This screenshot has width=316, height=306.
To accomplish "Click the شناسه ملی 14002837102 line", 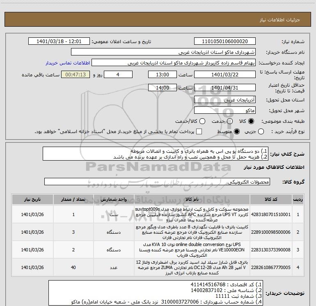I will tap(226, 290).
